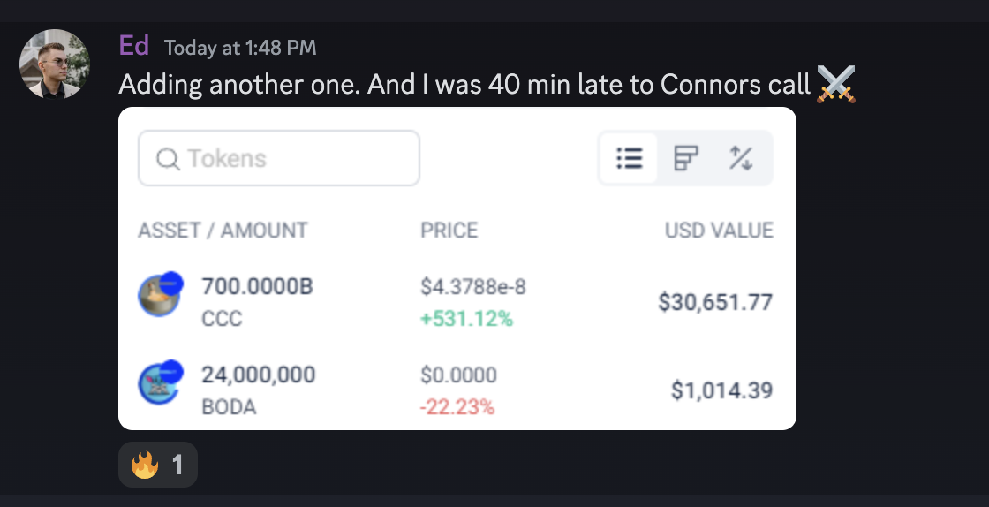989x507 pixels.
Task: Click the CCC token icon
Action: point(160,295)
